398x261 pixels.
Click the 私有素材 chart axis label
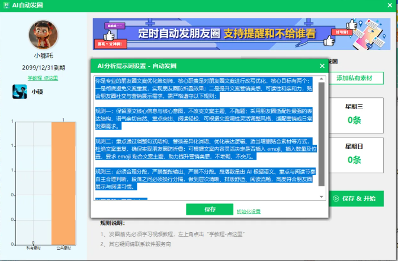click(x=34, y=248)
